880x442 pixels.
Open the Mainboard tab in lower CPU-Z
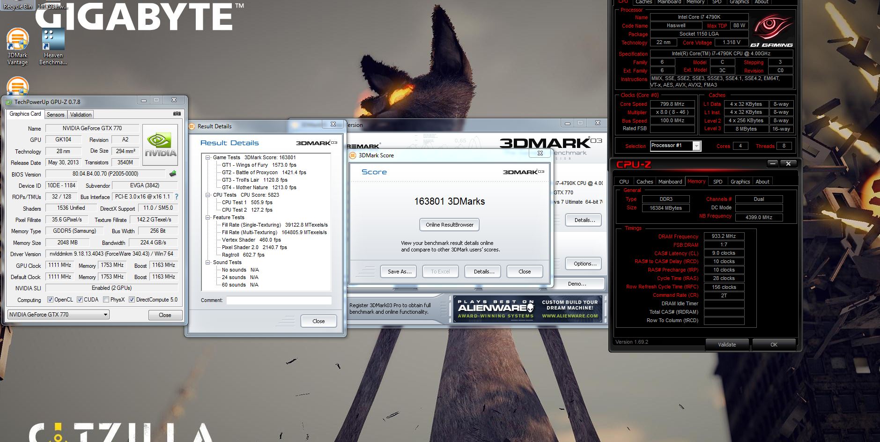tap(670, 182)
